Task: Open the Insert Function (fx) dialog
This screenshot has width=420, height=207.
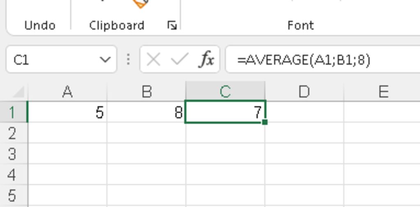Action: pos(206,60)
